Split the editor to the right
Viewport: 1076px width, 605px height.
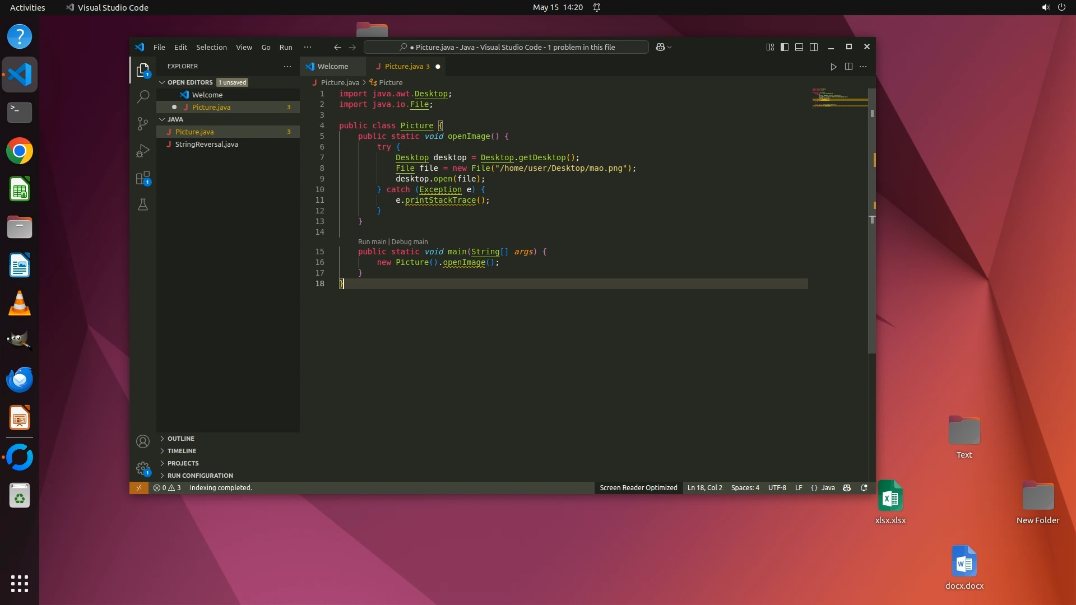848,67
